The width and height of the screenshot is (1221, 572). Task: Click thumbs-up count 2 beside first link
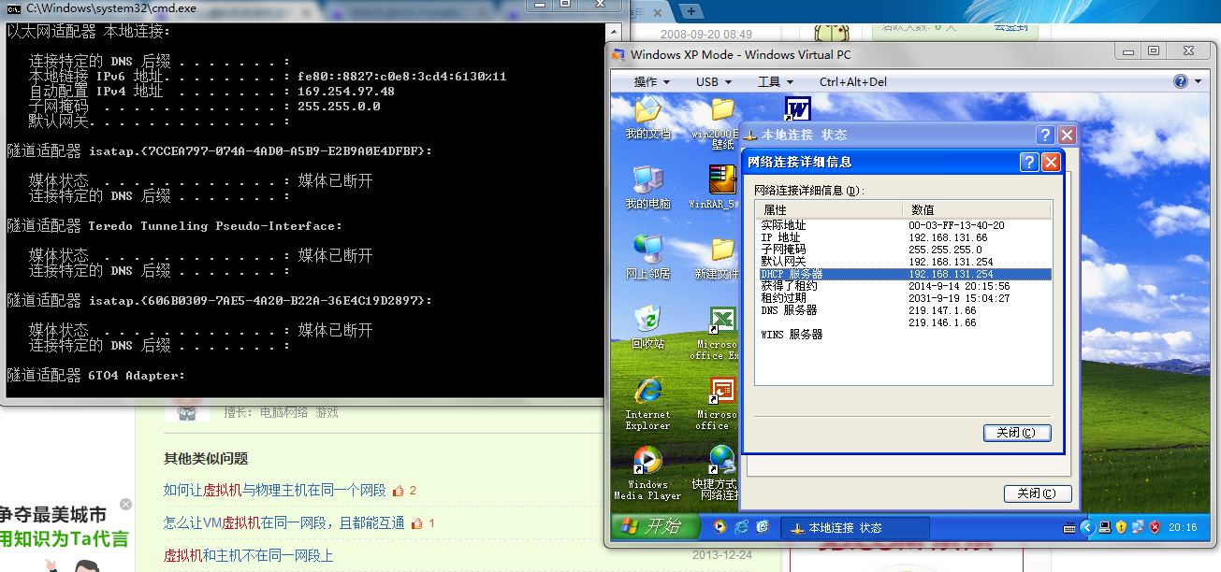404,490
